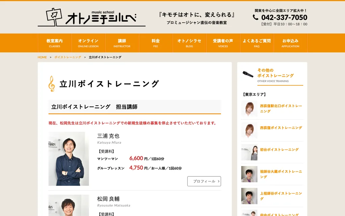Click the ボイストレーニング breadcrumb link
The image size is (345, 216).
[68, 57]
